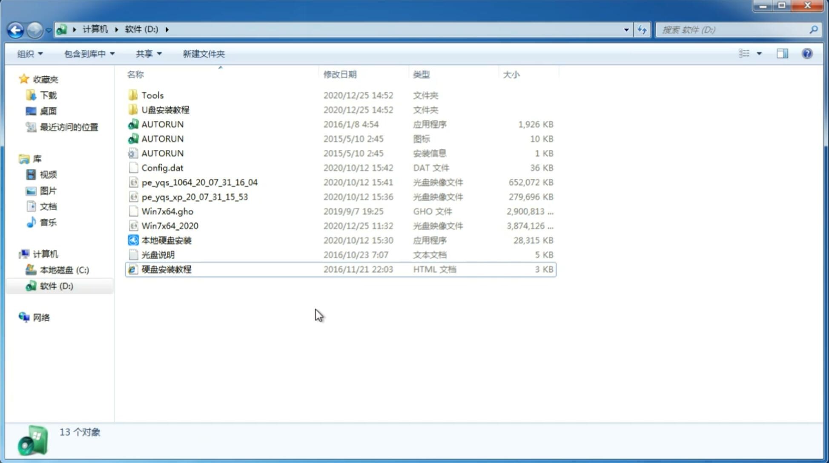The image size is (829, 463).
Task: Click 新建文件夹 button
Action: click(x=203, y=53)
